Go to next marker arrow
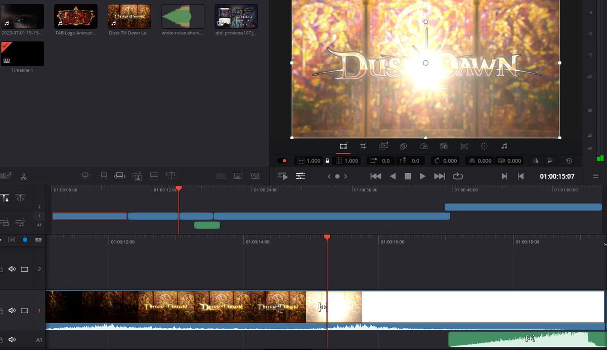 click(x=345, y=176)
